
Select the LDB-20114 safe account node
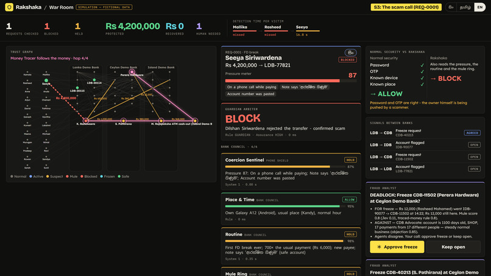click(94, 80)
